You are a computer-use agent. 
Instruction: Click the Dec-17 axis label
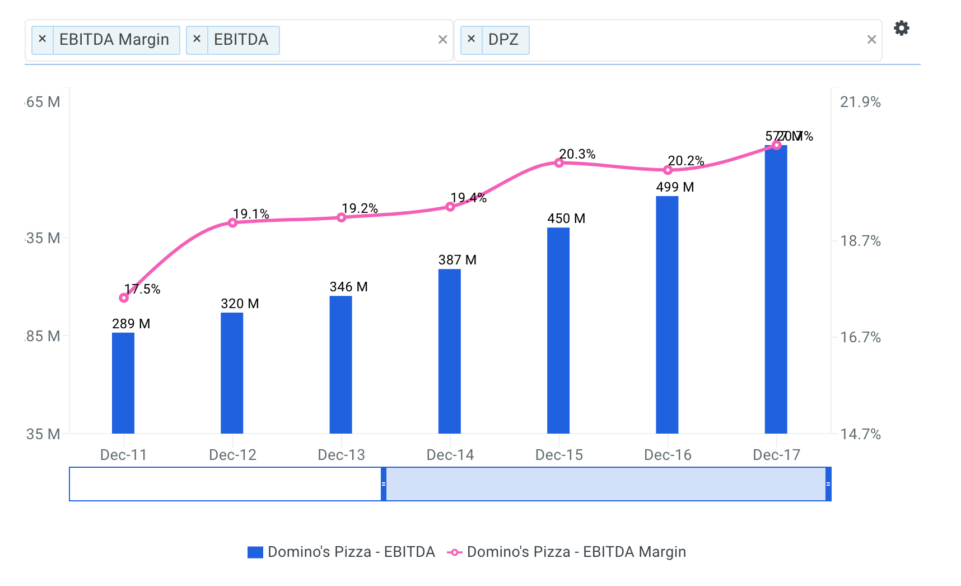[776, 455]
